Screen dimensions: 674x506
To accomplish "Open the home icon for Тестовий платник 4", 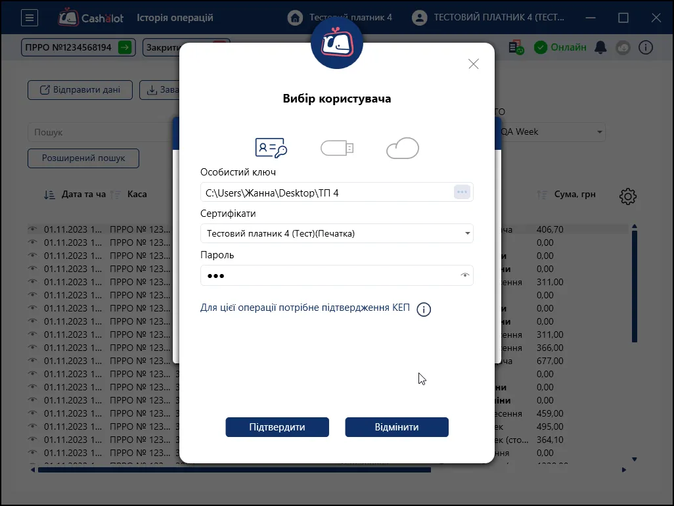I will (x=295, y=18).
